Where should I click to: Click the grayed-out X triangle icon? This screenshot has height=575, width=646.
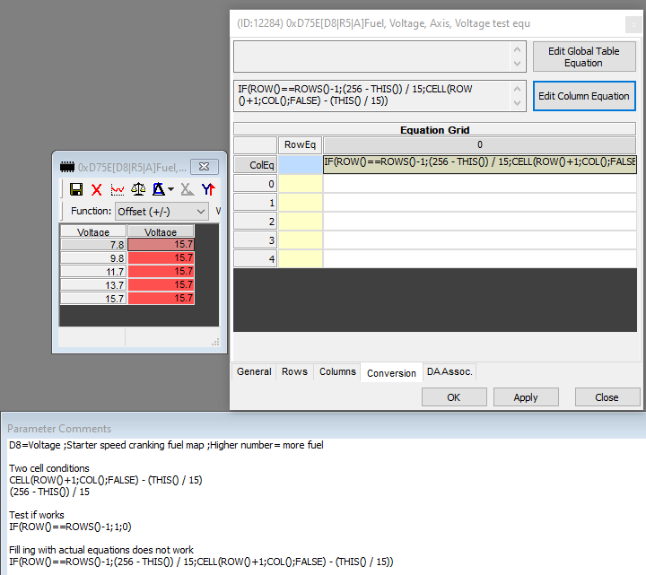point(187,189)
